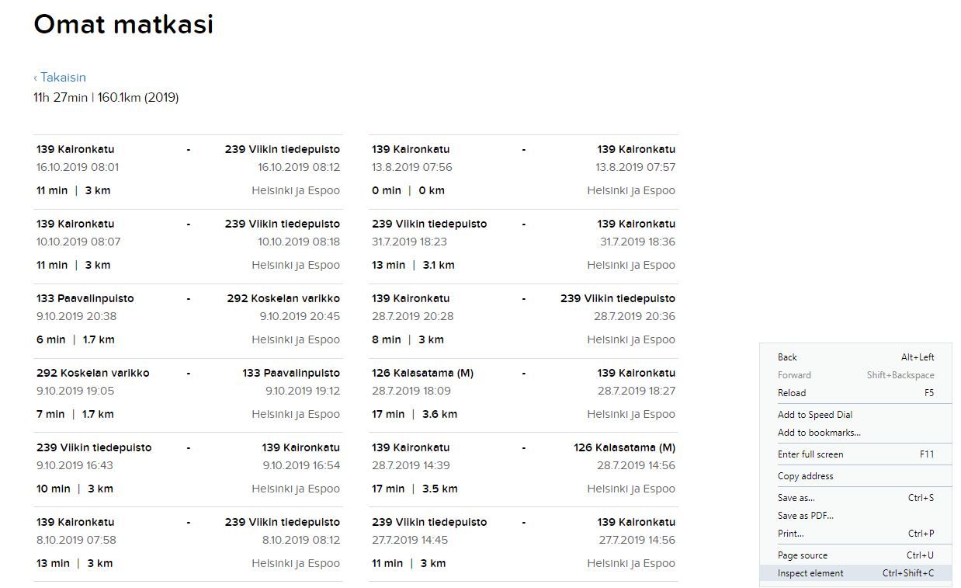Screen dimensions: 961x588
Task: Select Inspect element in context menu
Action: pyautogui.click(x=855, y=573)
